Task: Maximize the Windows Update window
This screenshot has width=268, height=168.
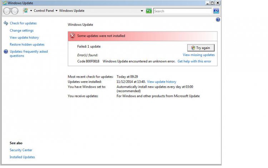Action: coord(213,3)
